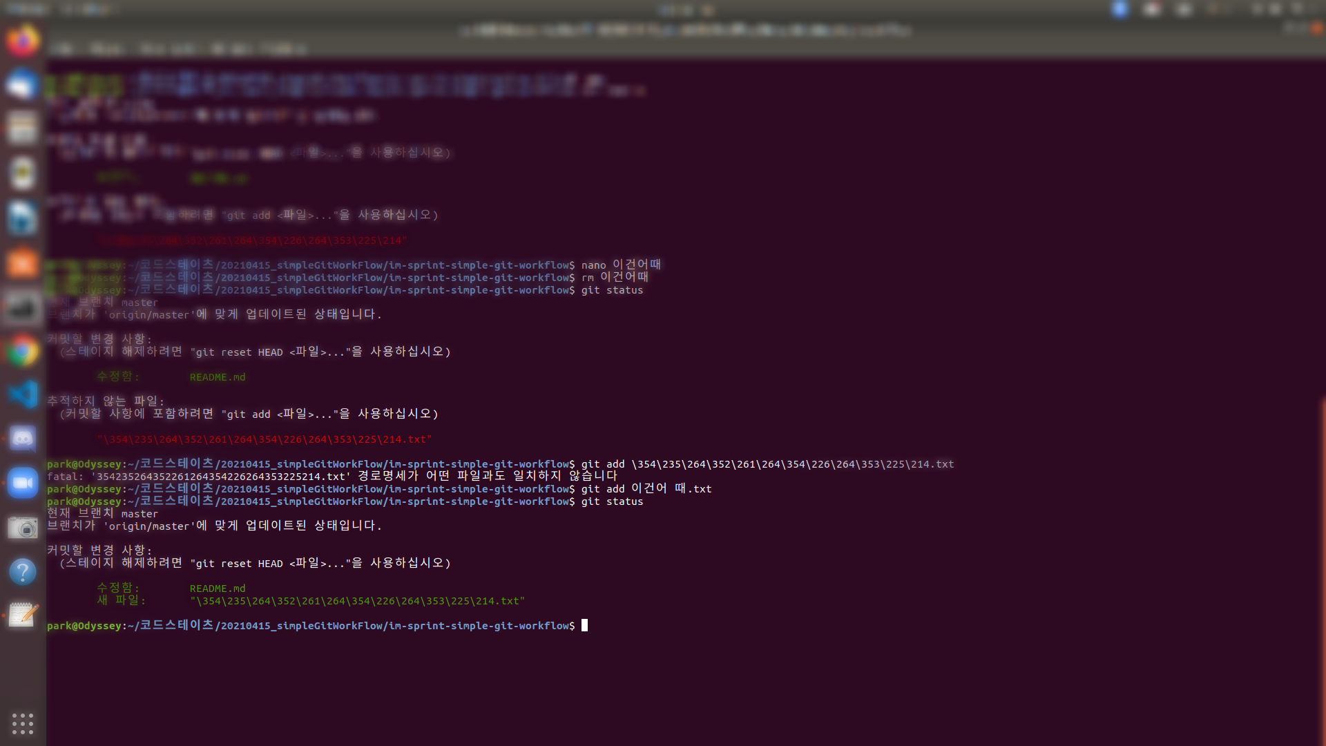Open the system status menu top-right
Image resolution: width=1326 pixels, height=746 pixels.
tap(1276, 9)
